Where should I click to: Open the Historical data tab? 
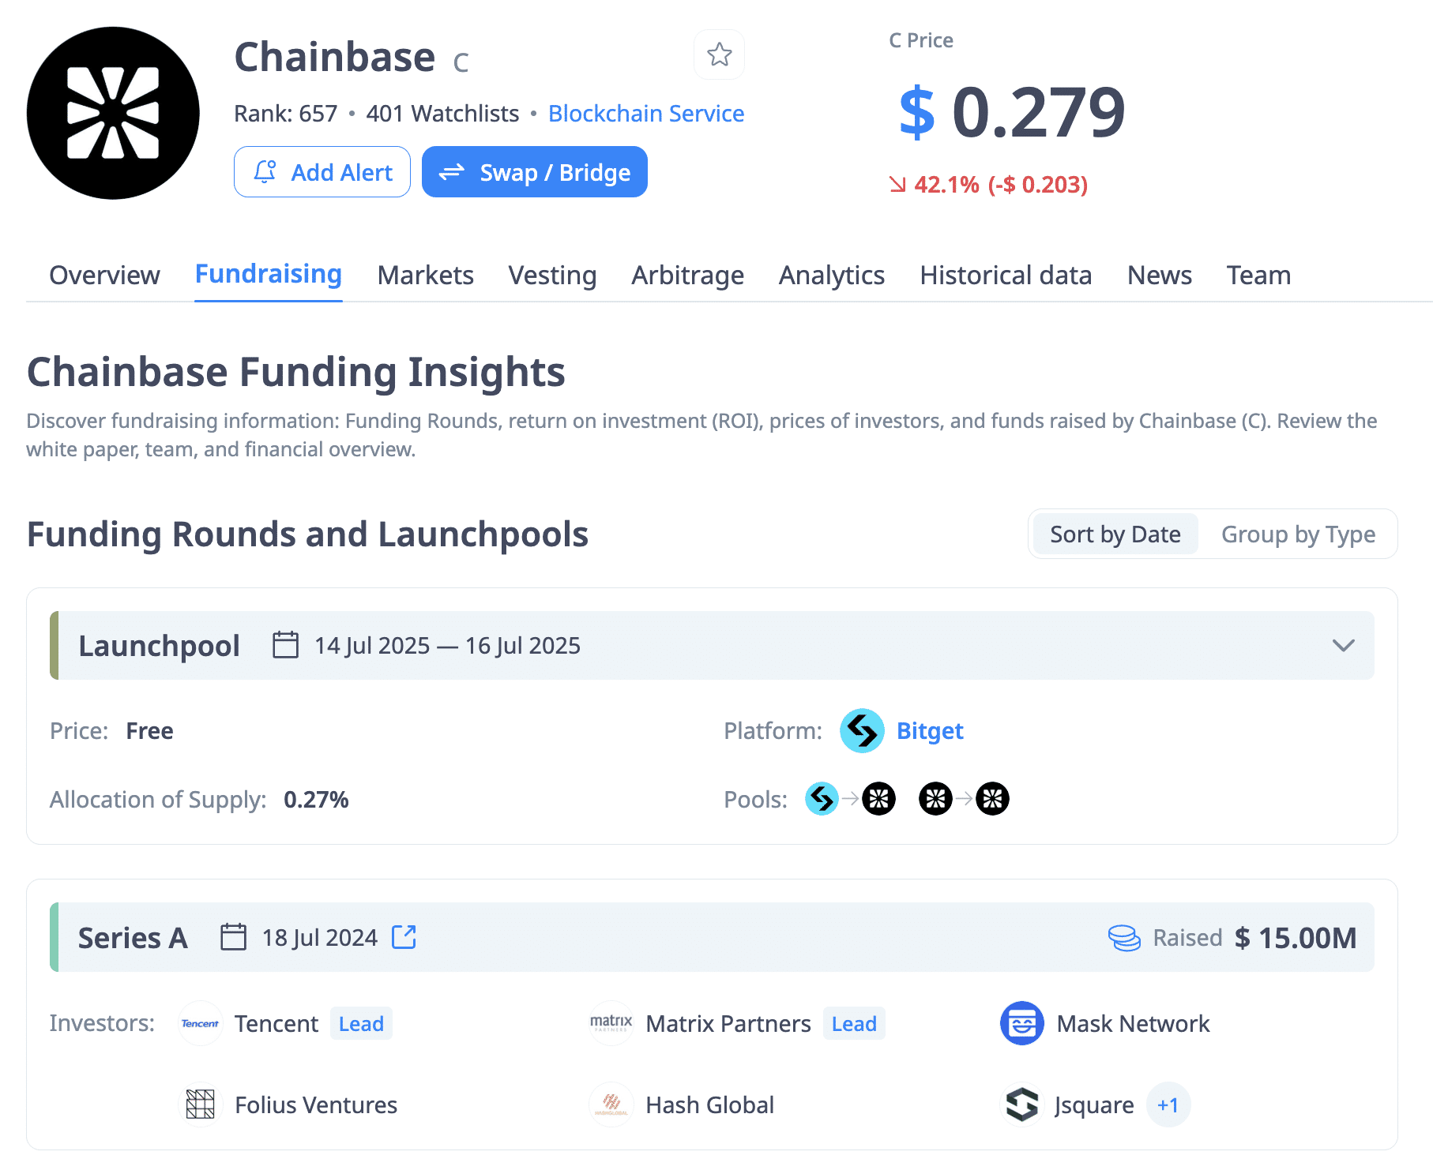(x=1006, y=276)
